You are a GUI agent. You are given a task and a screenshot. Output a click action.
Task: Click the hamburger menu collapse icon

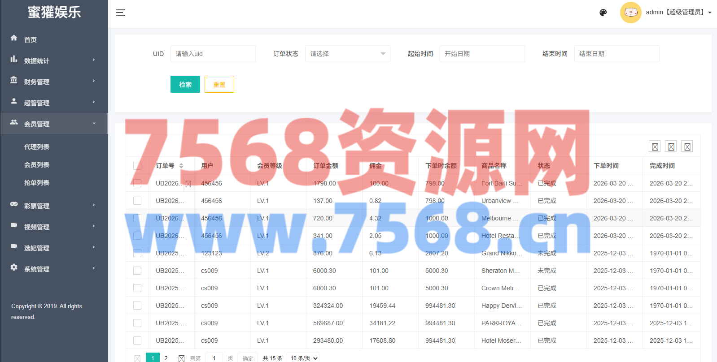[121, 13]
